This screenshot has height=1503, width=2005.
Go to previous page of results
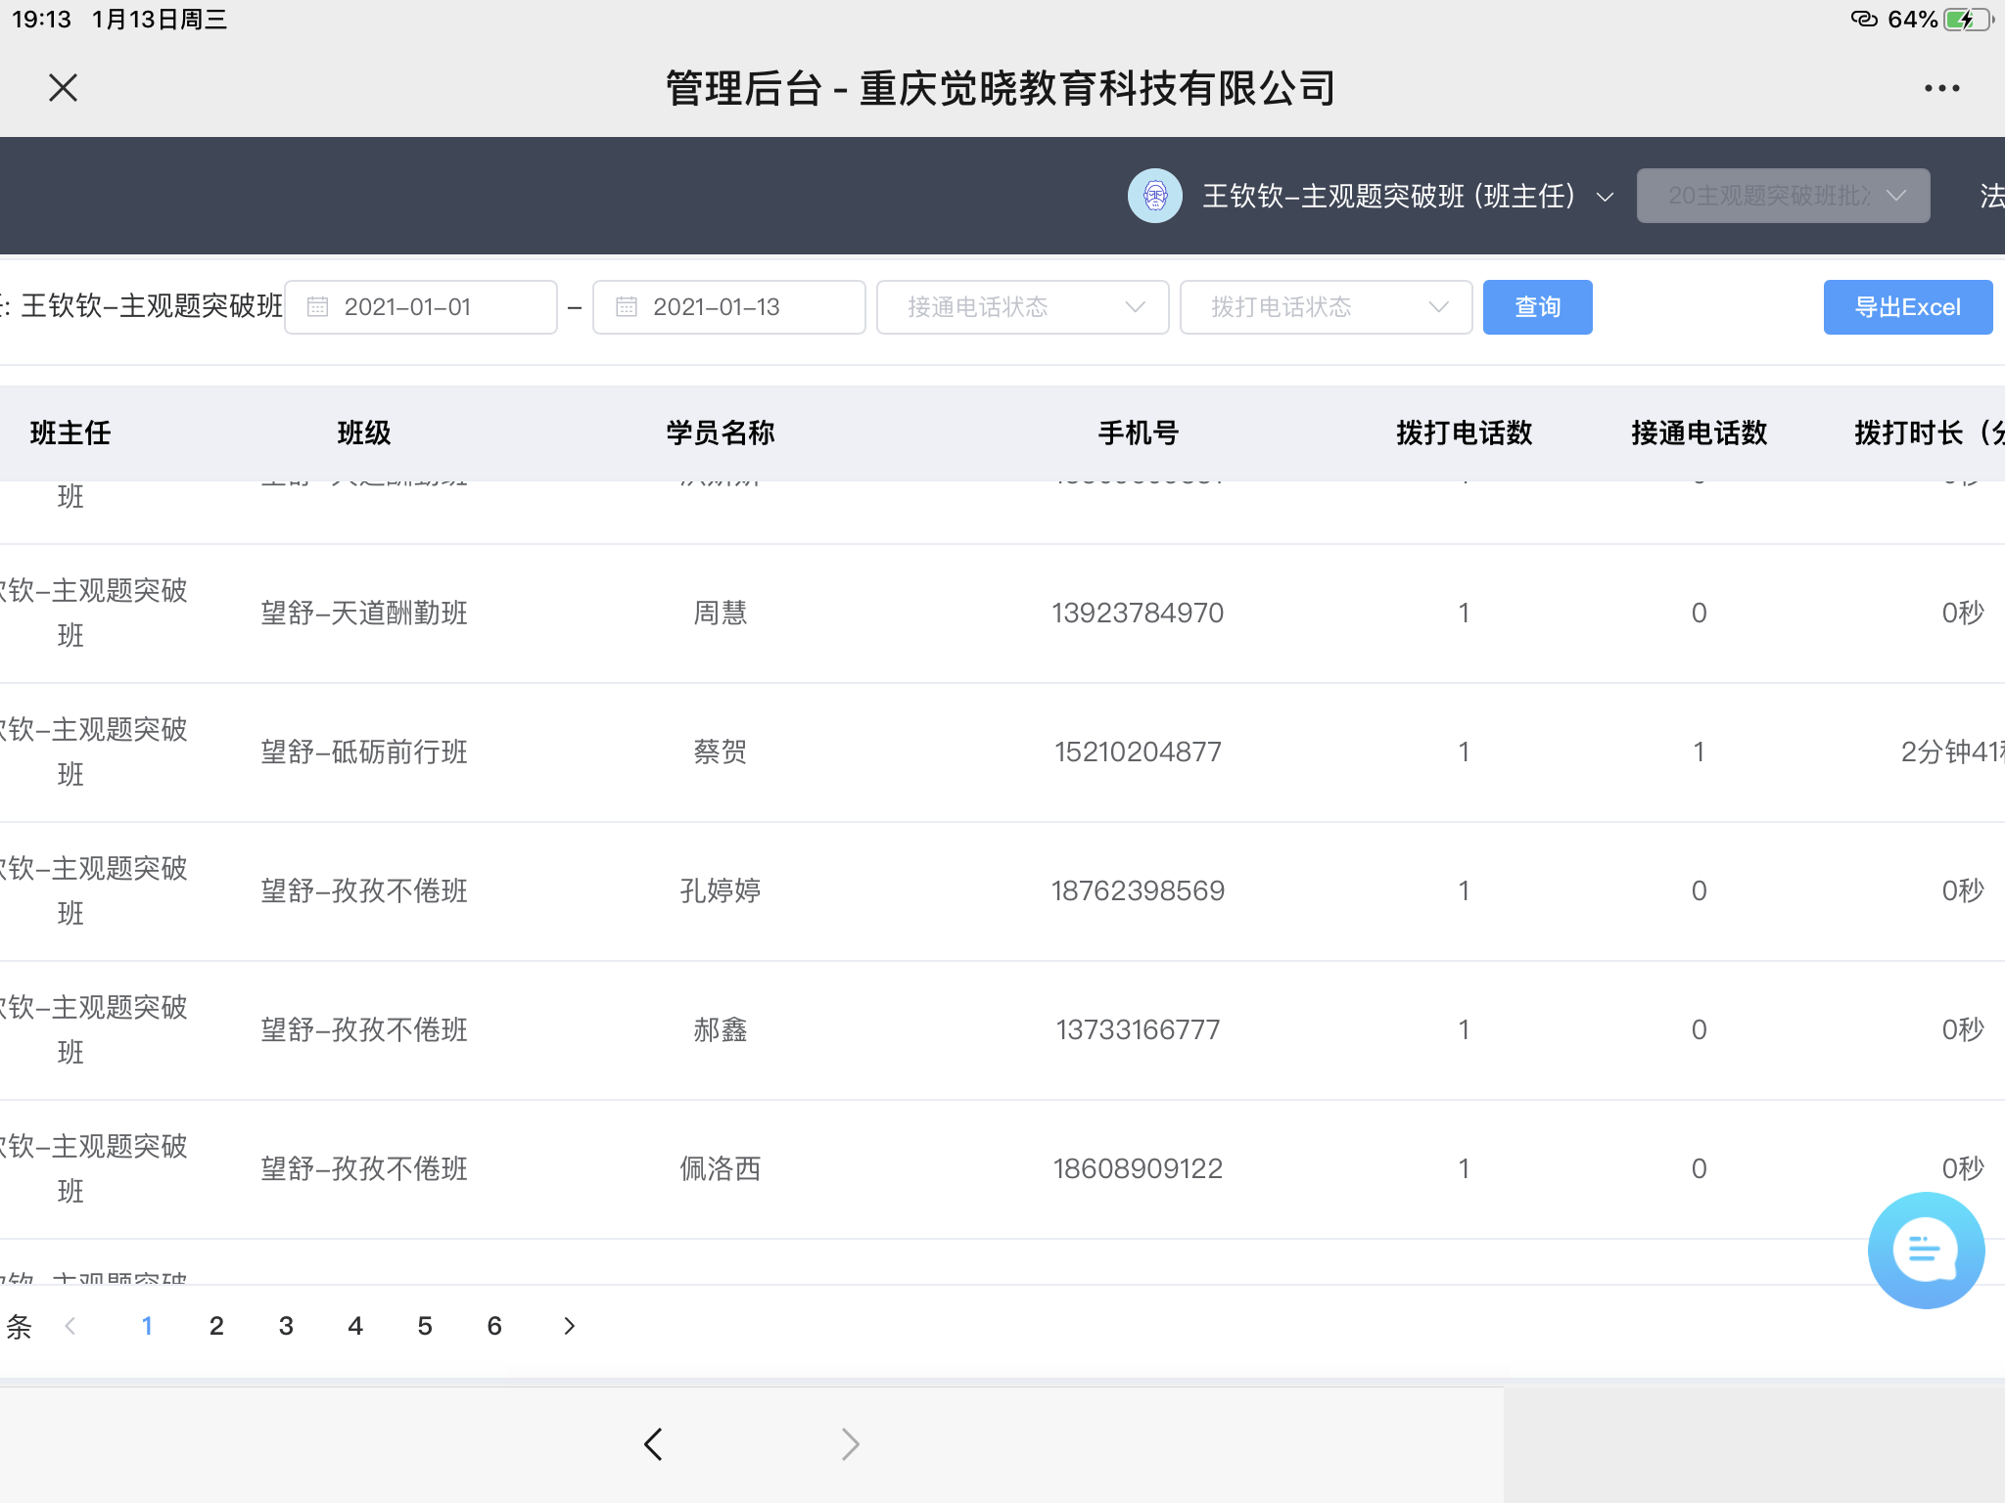[70, 1326]
